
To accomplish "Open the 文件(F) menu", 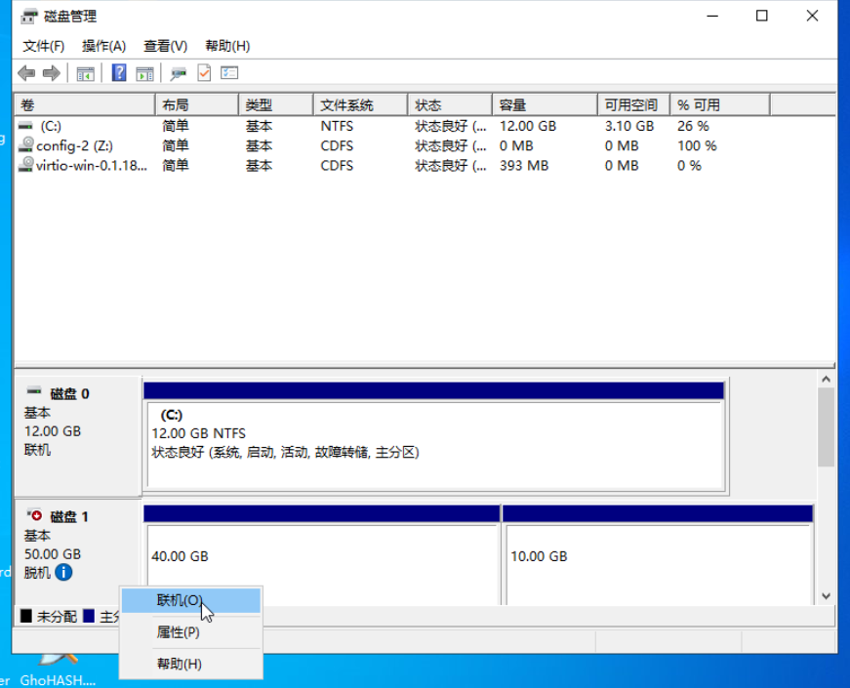I will [x=43, y=46].
